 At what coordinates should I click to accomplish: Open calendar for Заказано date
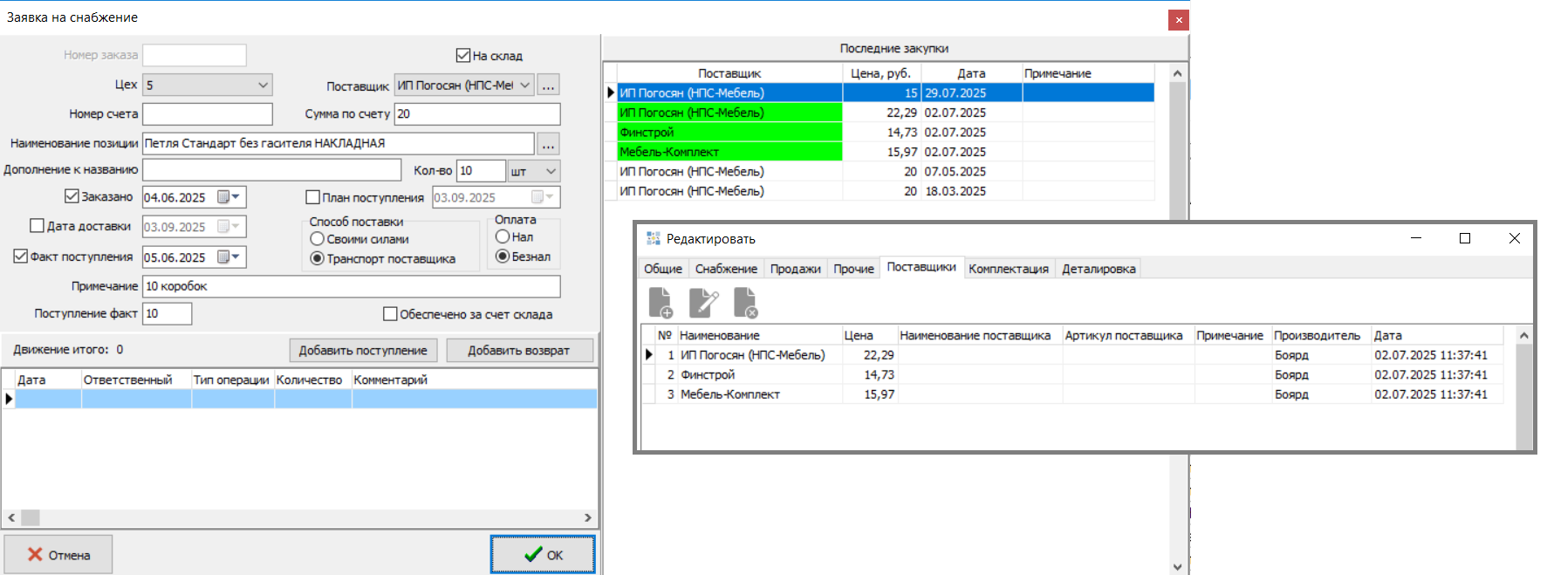click(236, 197)
